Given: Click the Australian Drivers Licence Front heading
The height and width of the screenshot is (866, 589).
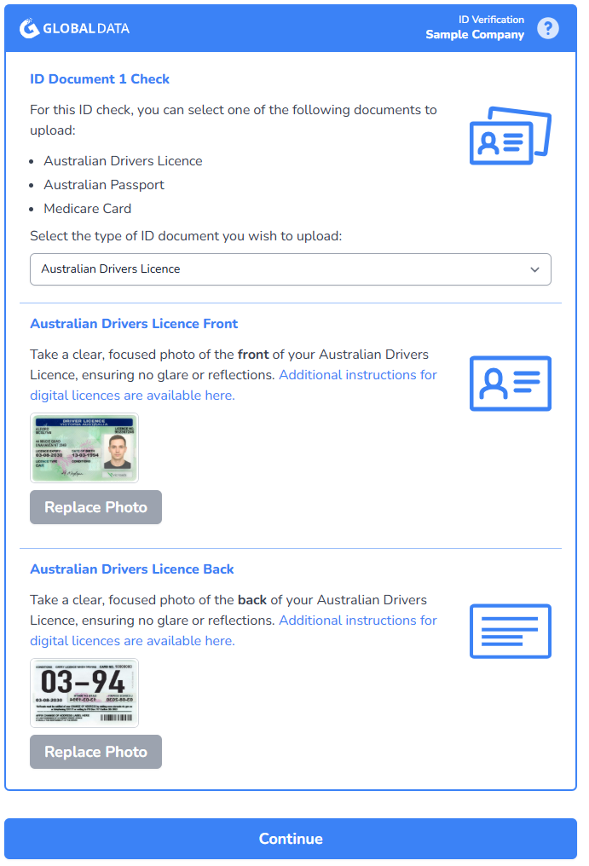Looking at the screenshot, I should 134,324.
